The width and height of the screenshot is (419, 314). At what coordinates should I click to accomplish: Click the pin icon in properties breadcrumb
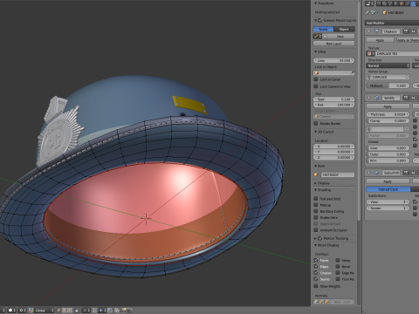367,12
